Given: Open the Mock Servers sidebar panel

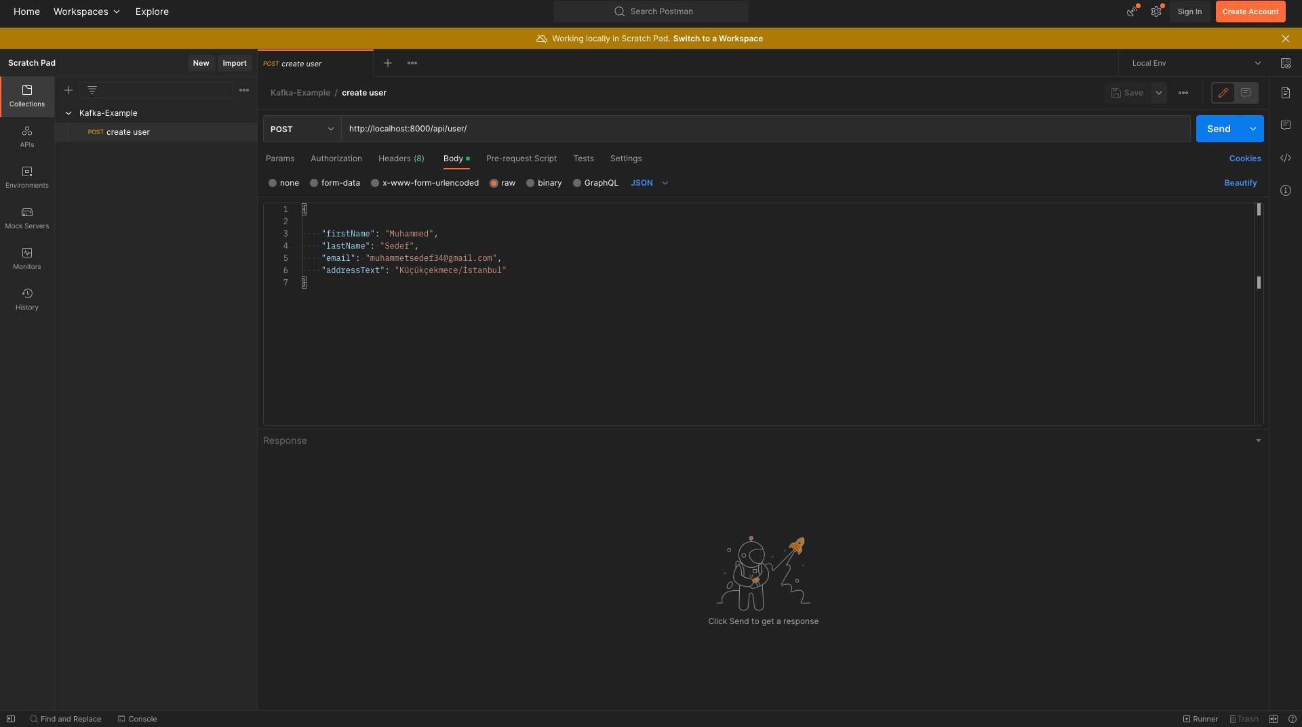Looking at the screenshot, I should [27, 218].
